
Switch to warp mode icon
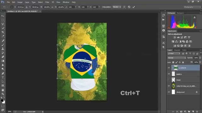pyautogui.click(x=124, y=7)
